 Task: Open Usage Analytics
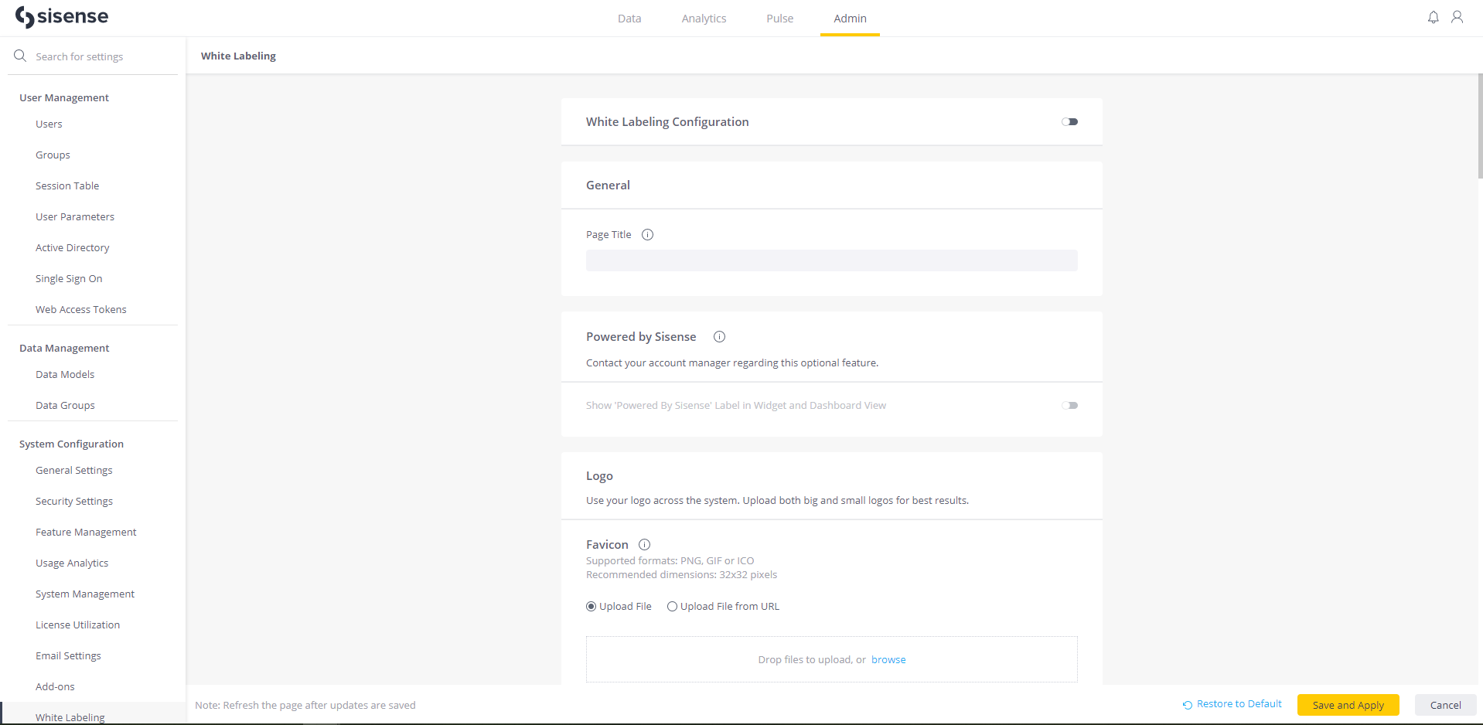(x=72, y=563)
